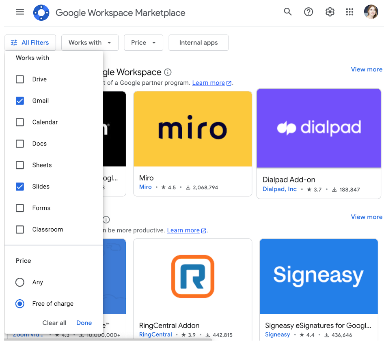Check the Calendar checkbox
Screen dimensions: 384x341
click(20, 122)
